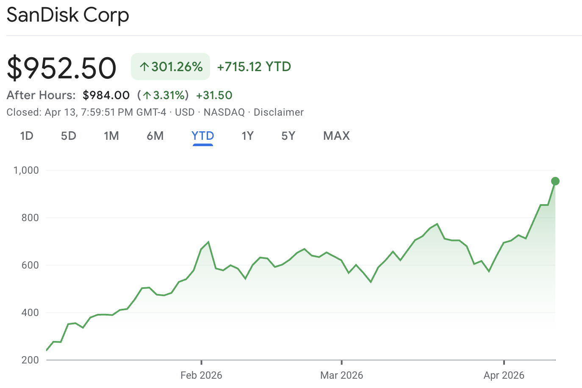Click the $952.50 current price
Screen dimensions: 582x388
click(61, 68)
